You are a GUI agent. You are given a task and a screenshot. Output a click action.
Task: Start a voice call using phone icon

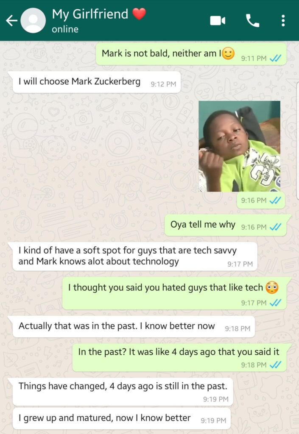(x=252, y=20)
